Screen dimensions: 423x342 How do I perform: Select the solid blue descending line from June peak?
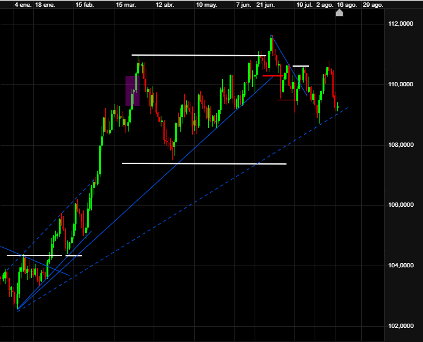289,65
